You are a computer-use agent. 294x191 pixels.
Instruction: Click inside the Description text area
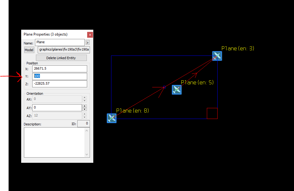click(54, 142)
